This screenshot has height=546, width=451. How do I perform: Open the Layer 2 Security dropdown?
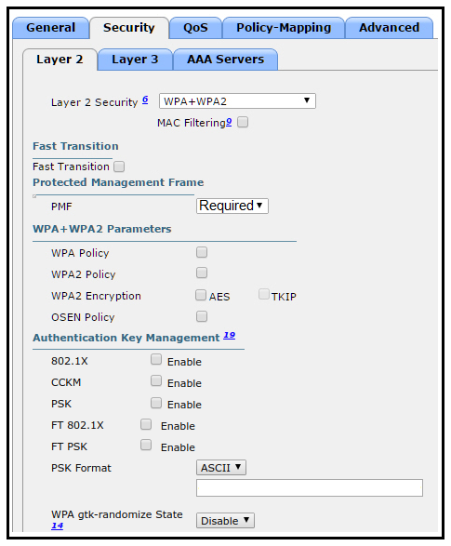237,101
